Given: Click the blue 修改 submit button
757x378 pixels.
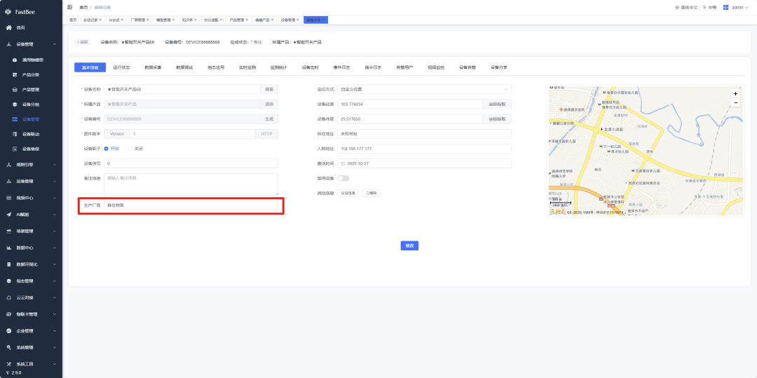Looking at the screenshot, I should pos(409,245).
